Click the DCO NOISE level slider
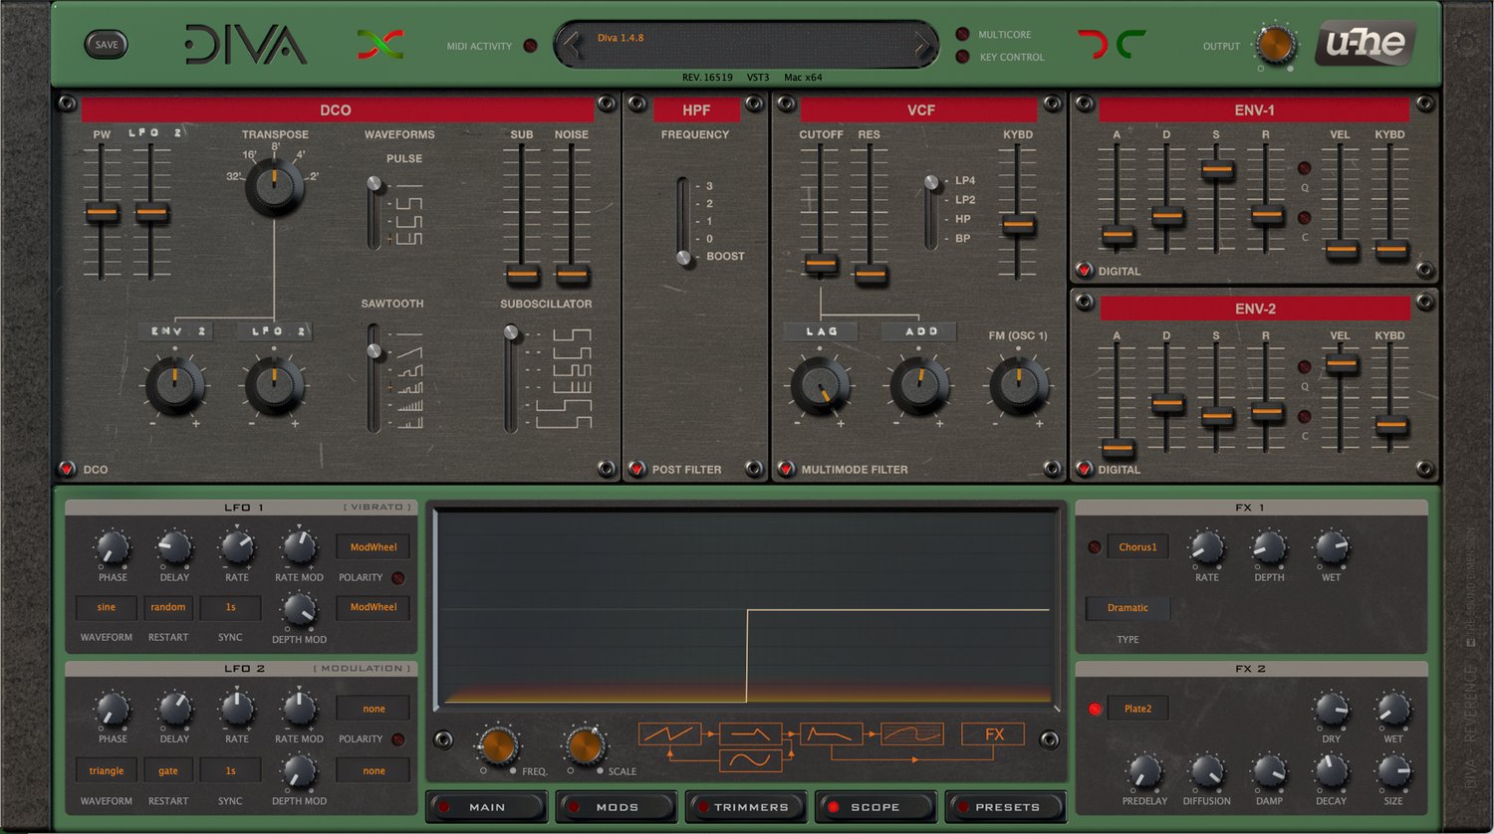 pos(571,273)
